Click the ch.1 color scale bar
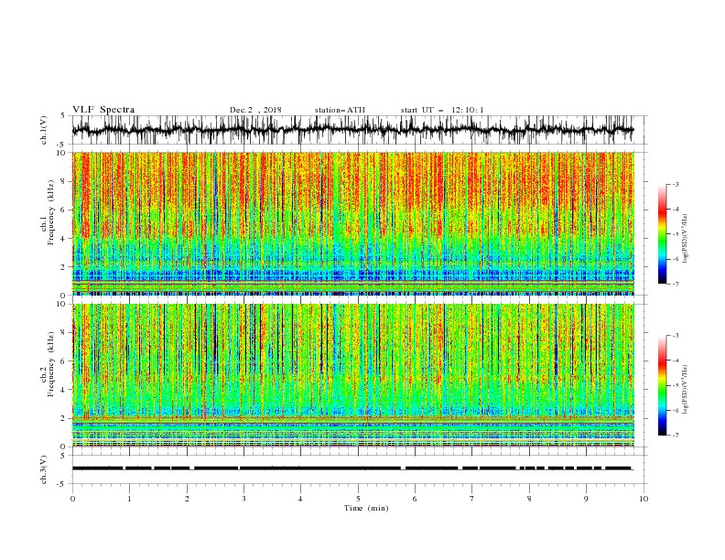Image resolution: width=725 pixels, height=560 pixels. (663, 233)
